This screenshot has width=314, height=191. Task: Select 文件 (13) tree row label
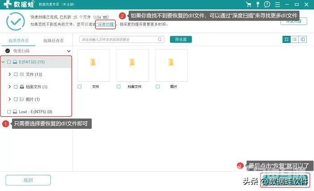pyautogui.click(x=34, y=74)
